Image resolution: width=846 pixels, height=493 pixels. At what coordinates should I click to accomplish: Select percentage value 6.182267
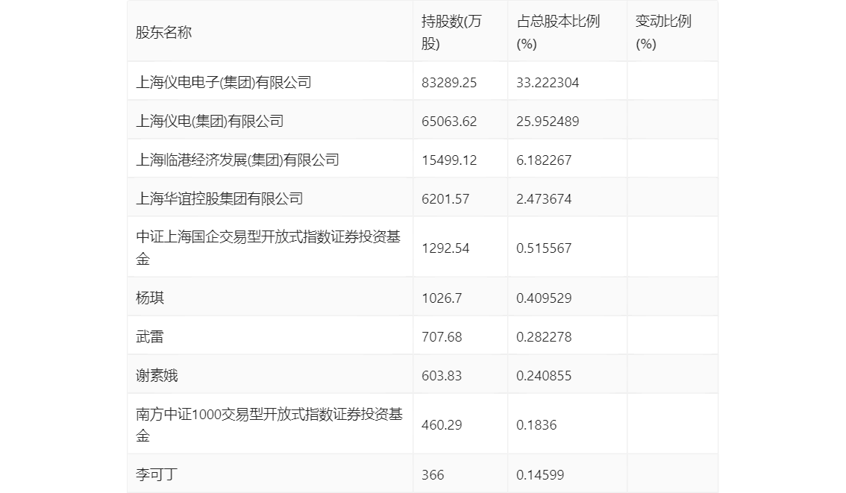(544, 160)
